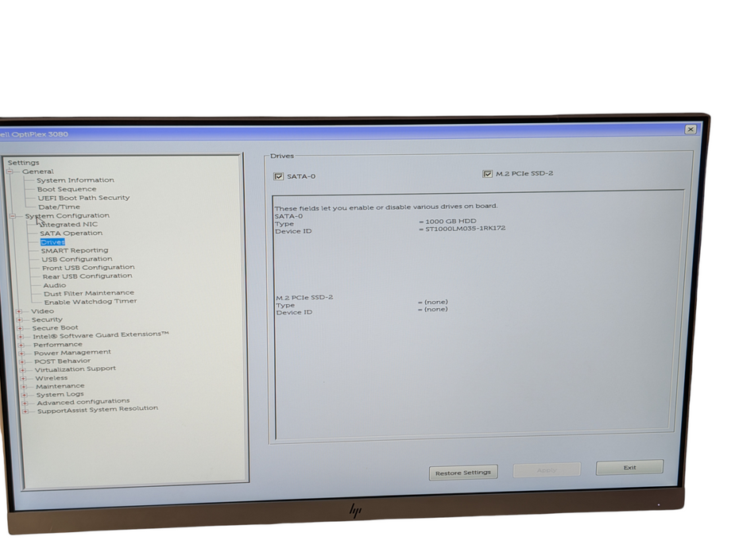Click the Exit button
The height and width of the screenshot is (556, 739).
pos(629,467)
